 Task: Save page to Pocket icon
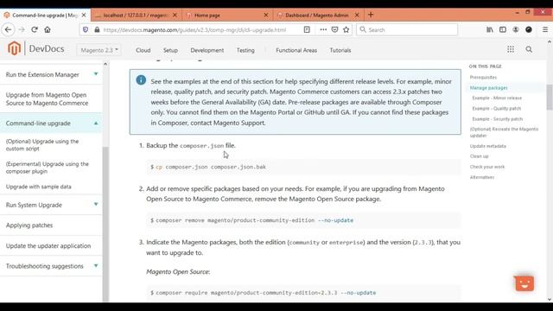[334, 30]
